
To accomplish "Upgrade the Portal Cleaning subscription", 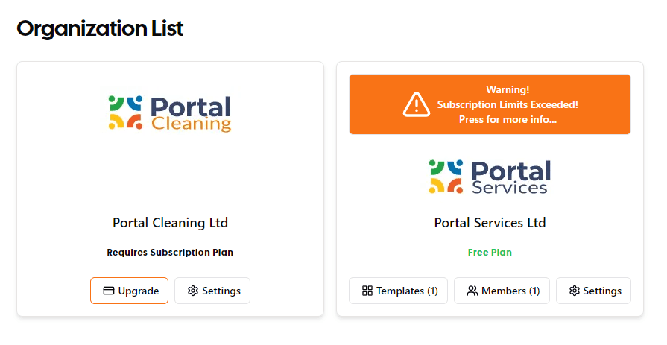I will click(130, 291).
